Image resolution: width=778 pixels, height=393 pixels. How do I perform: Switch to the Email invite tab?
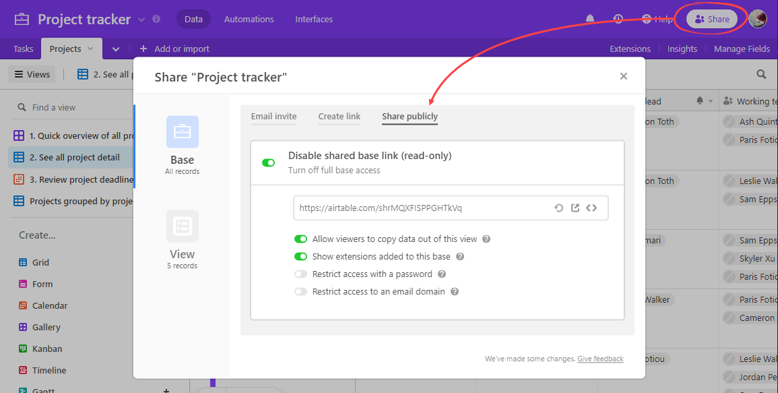(273, 116)
